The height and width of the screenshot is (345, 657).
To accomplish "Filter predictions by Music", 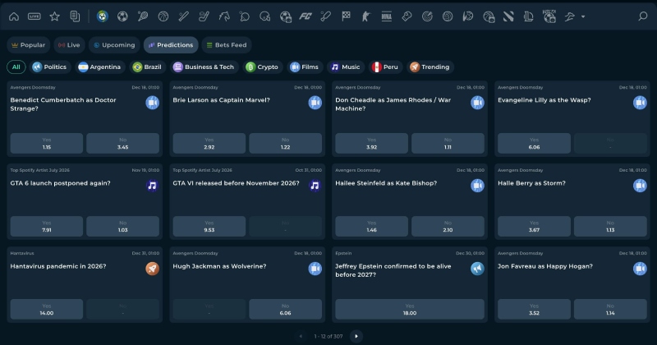I will coord(346,67).
